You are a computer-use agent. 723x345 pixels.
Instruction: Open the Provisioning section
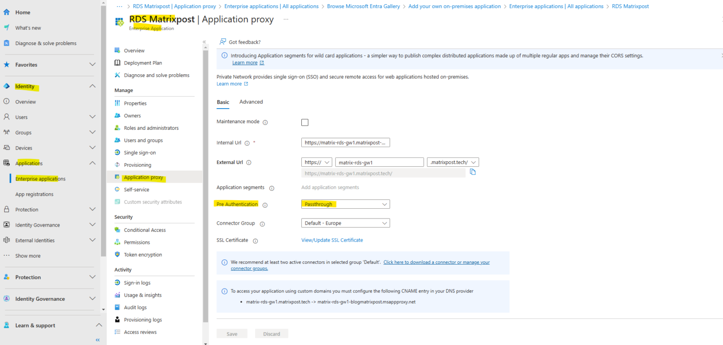[136, 165]
